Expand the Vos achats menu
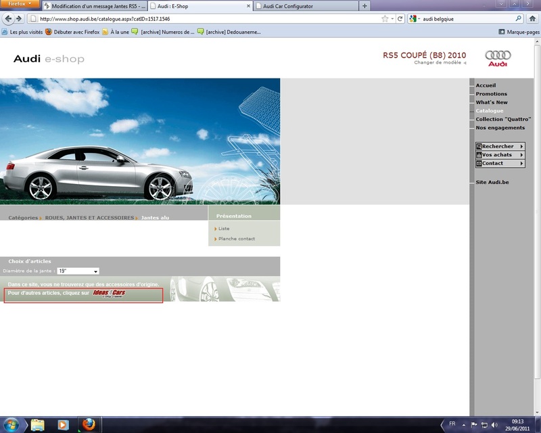 tap(500, 155)
